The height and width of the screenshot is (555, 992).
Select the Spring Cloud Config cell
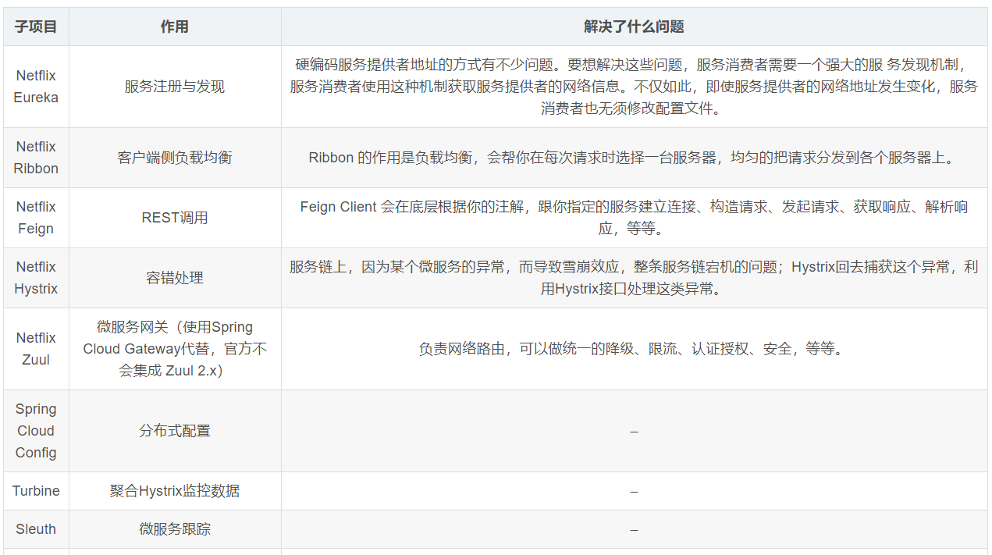pos(36,431)
